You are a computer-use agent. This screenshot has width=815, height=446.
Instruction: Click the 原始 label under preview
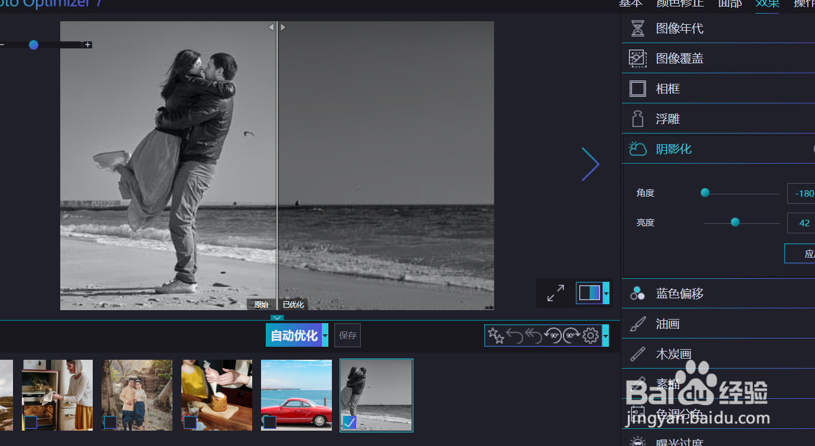[x=261, y=305]
